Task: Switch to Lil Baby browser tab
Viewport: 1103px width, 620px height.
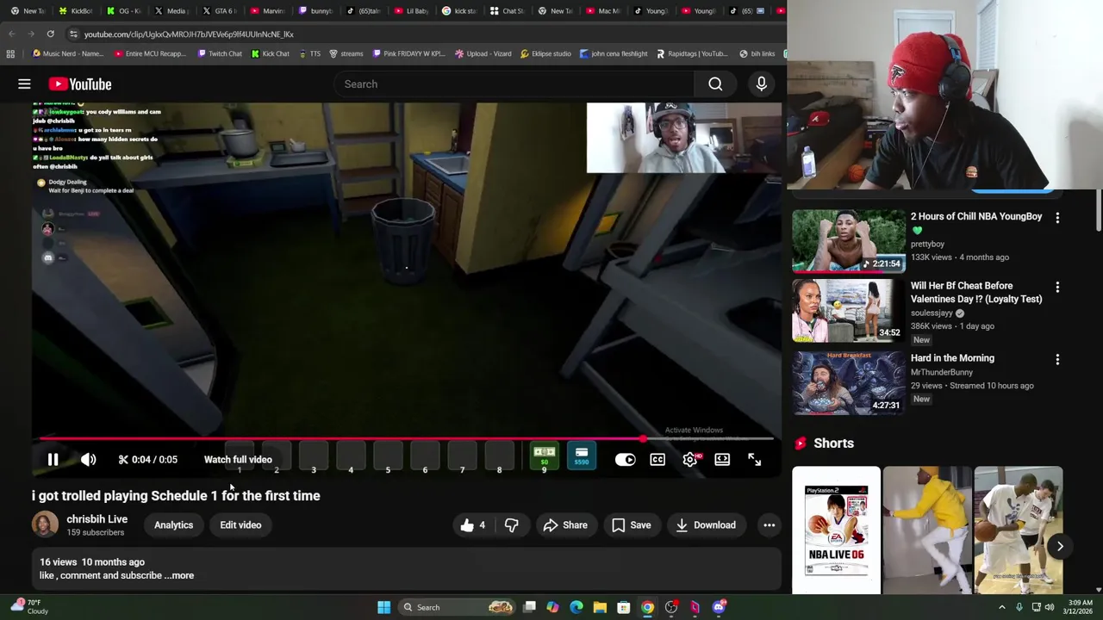Action: pos(411,11)
